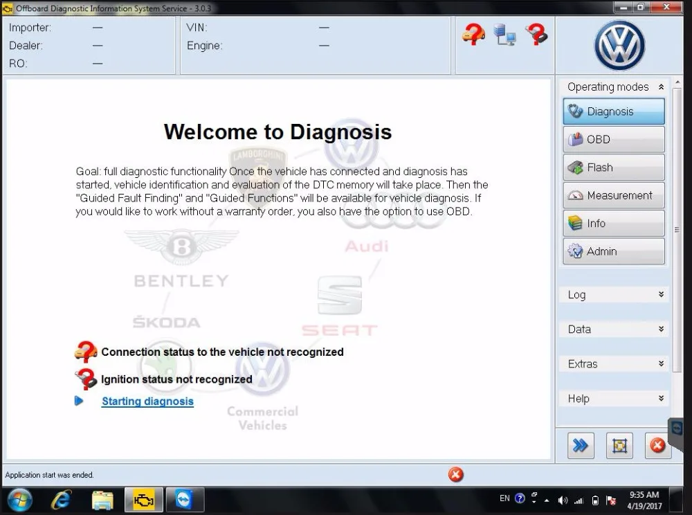692x515 pixels.
Task: Click the help question mark tray icon
Action: 520,498
